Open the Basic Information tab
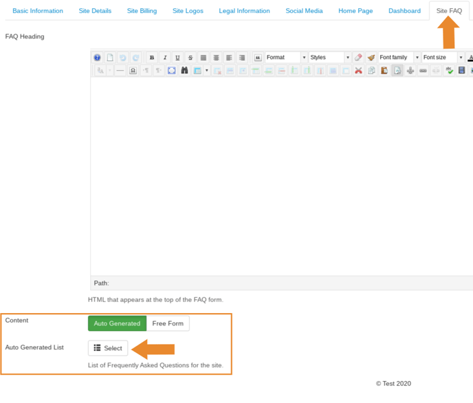The width and height of the screenshot is (473, 403). [38, 11]
